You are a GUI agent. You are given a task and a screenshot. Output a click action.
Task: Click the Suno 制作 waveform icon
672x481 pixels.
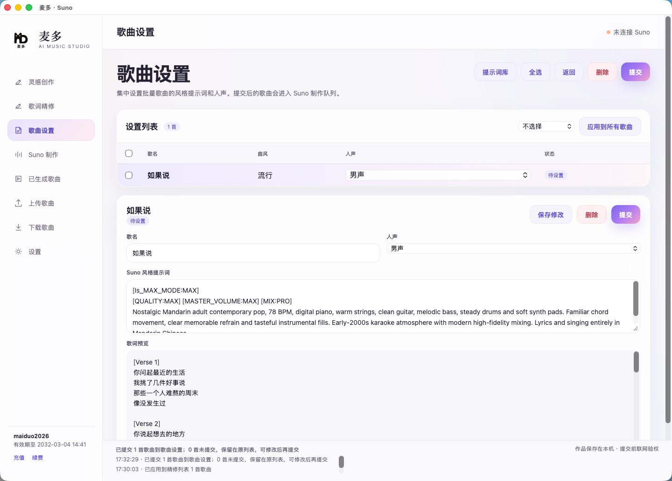point(18,155)
